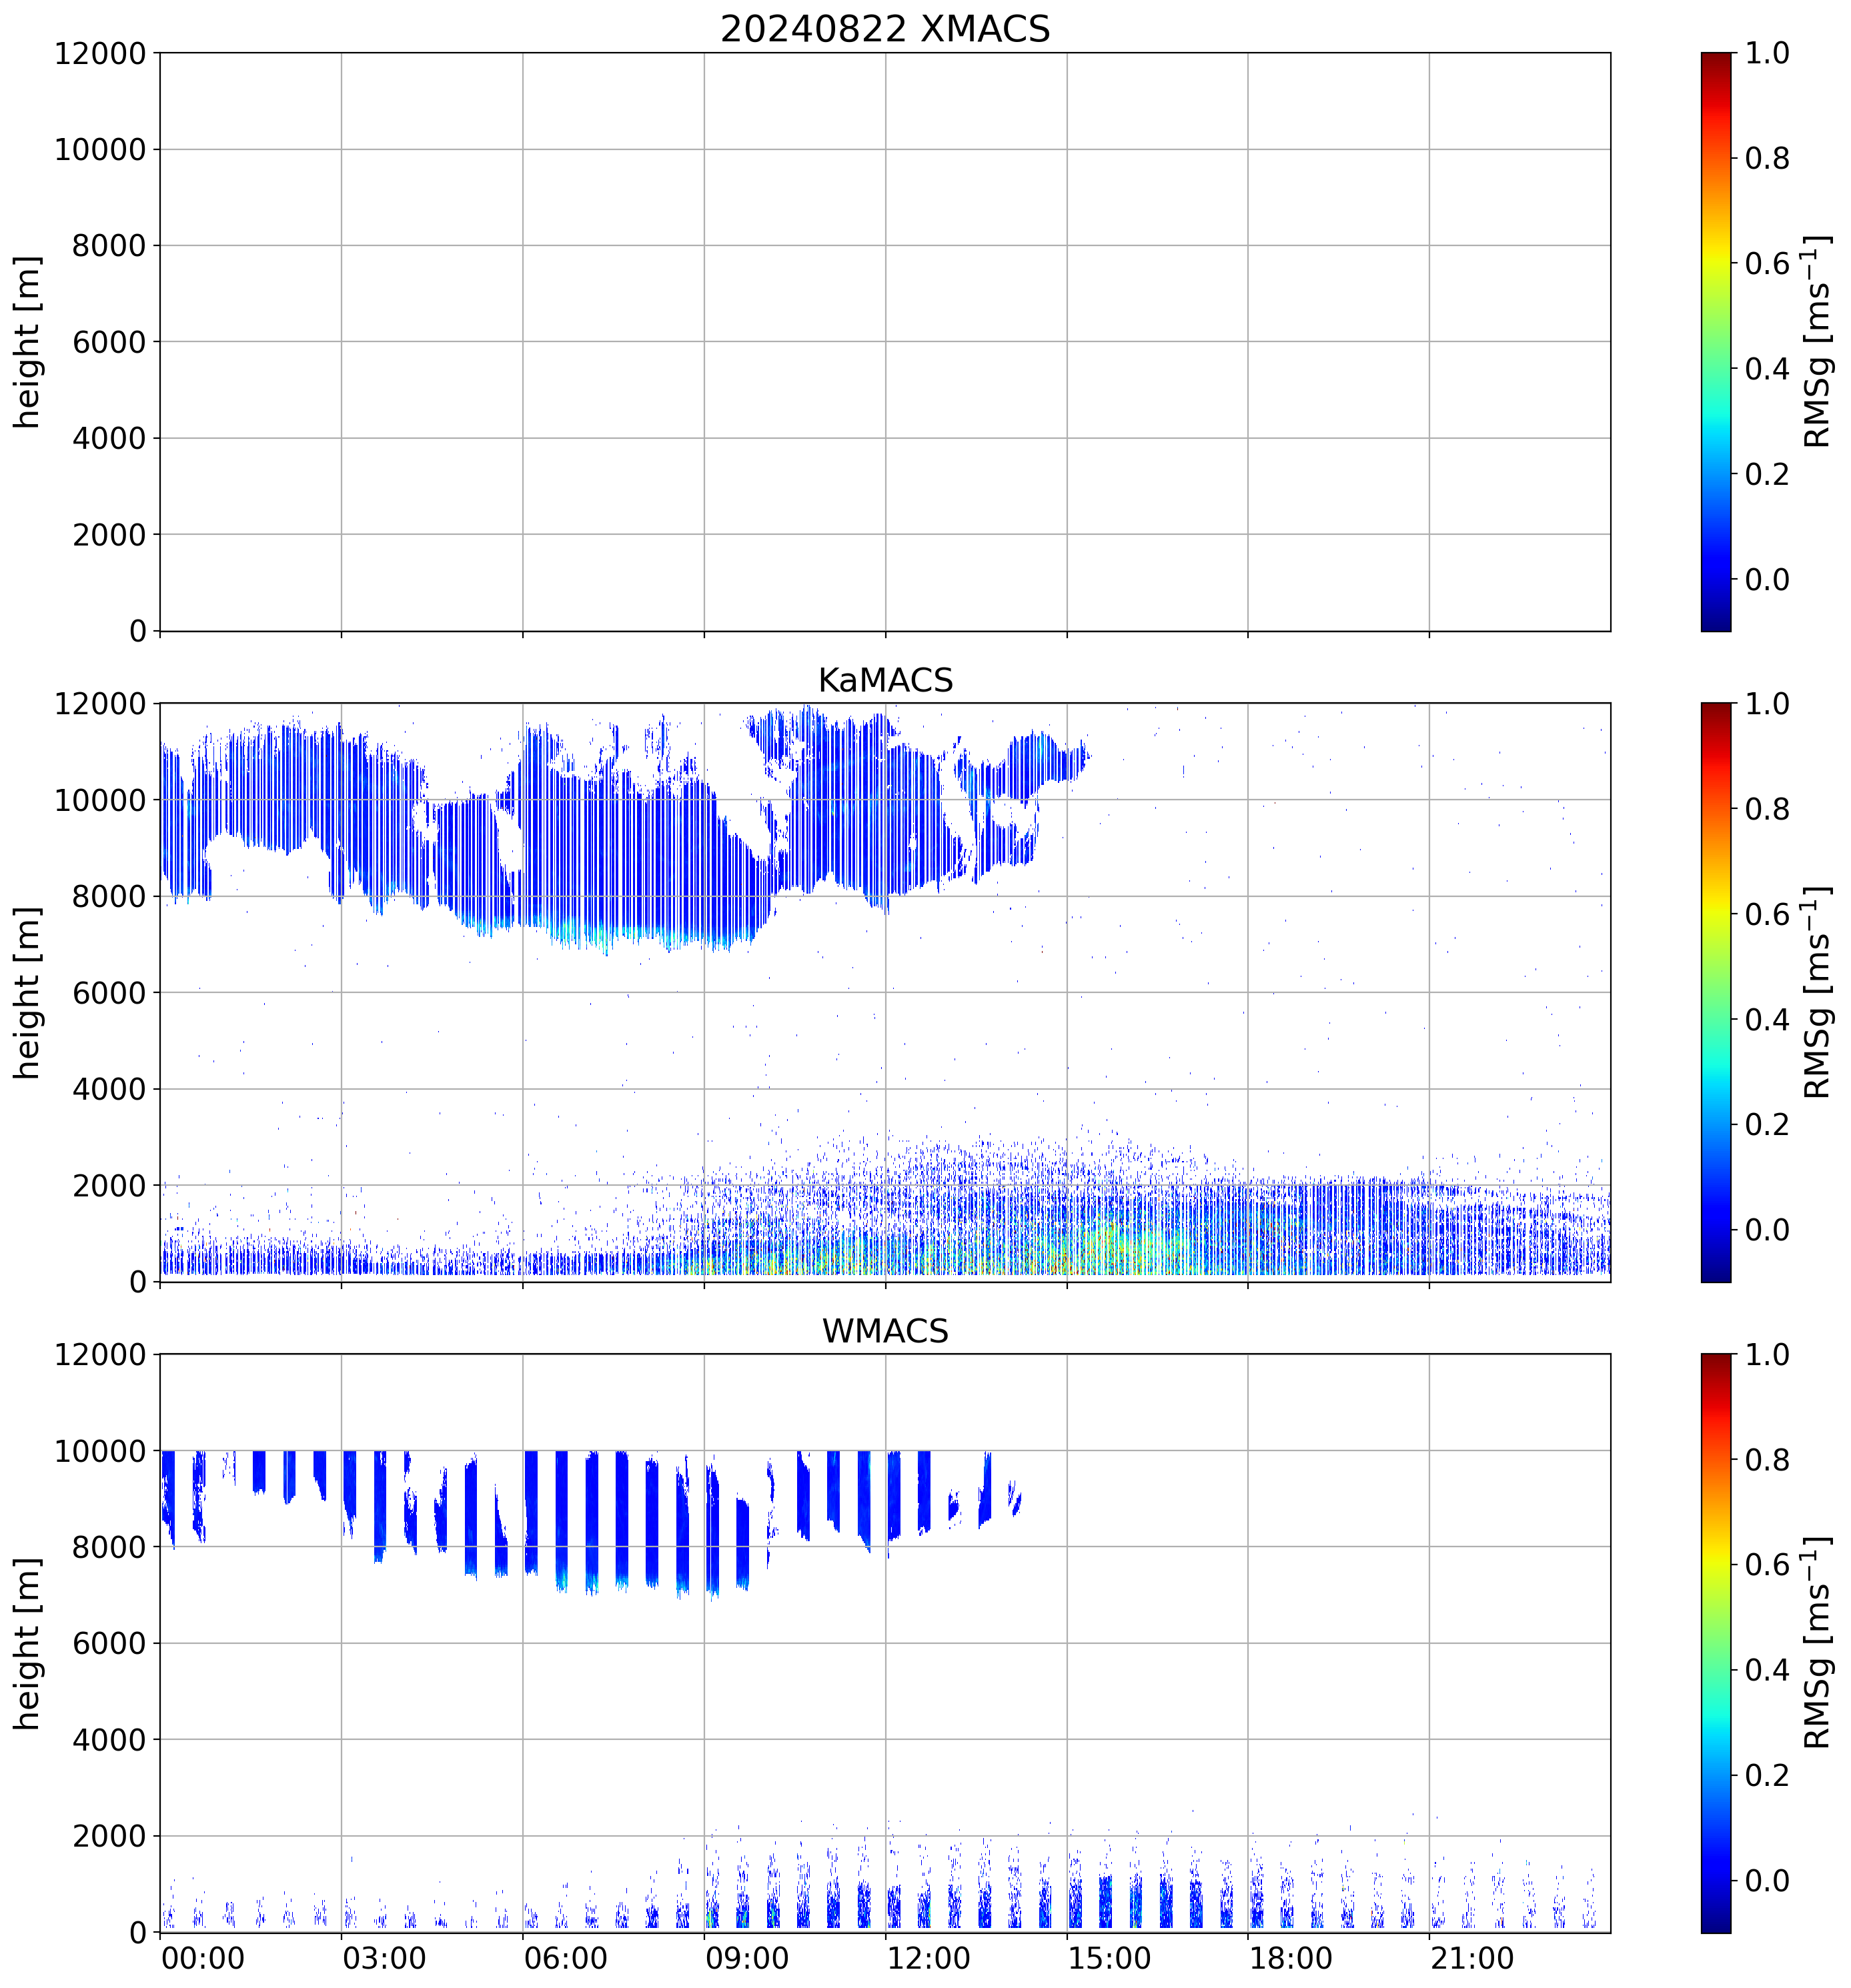1851x1988 pixels.
Task: Click the WMACS 10000 height tick label
Action: (x=100, y=1451)
